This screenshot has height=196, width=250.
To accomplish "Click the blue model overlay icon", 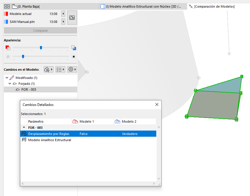I will tap(74, 48).
